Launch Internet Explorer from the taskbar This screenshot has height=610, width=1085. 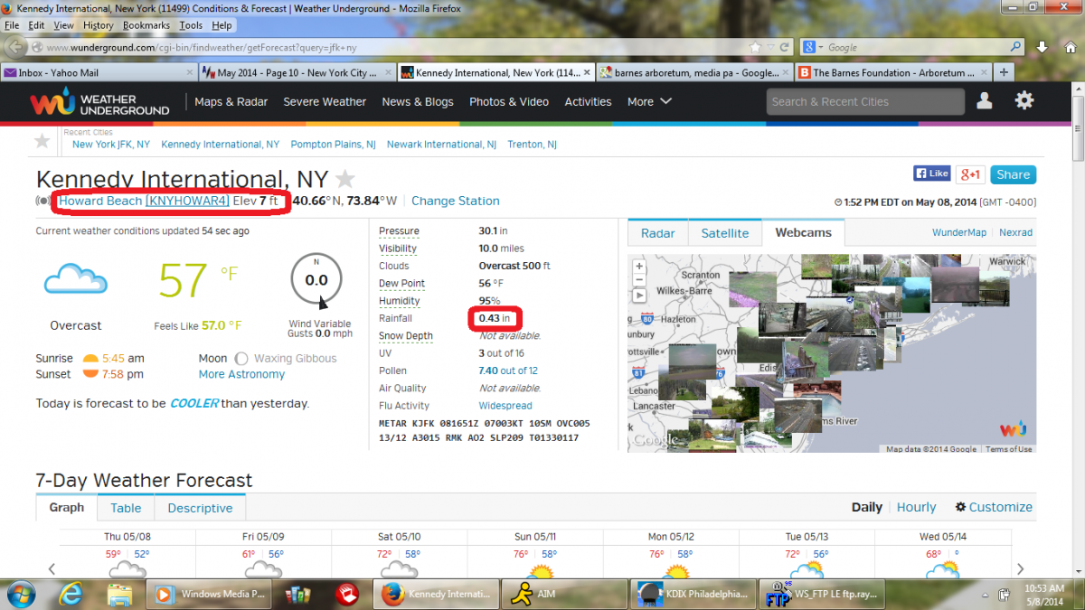72,594
